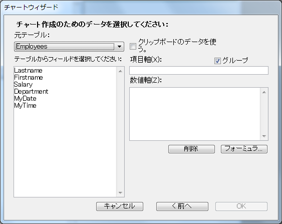Select the Lastname field

coord(28,70)
